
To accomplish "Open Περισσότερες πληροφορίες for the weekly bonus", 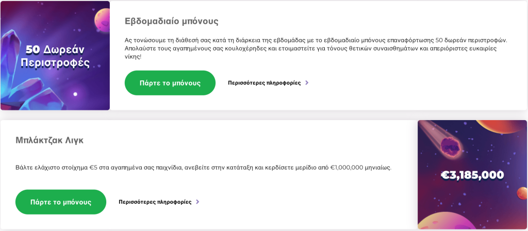I will click(265, 83).
